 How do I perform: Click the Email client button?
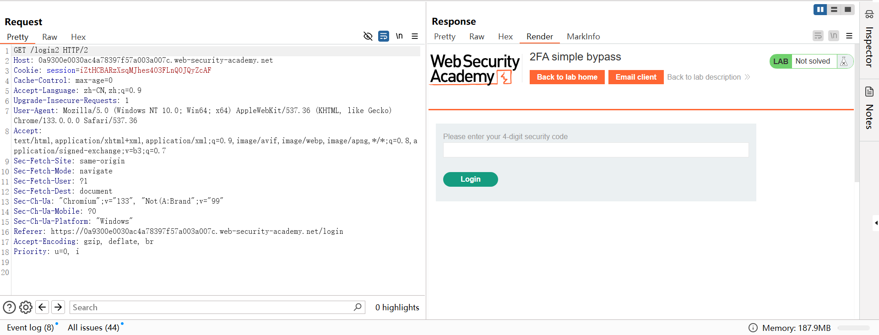point(635,77)
